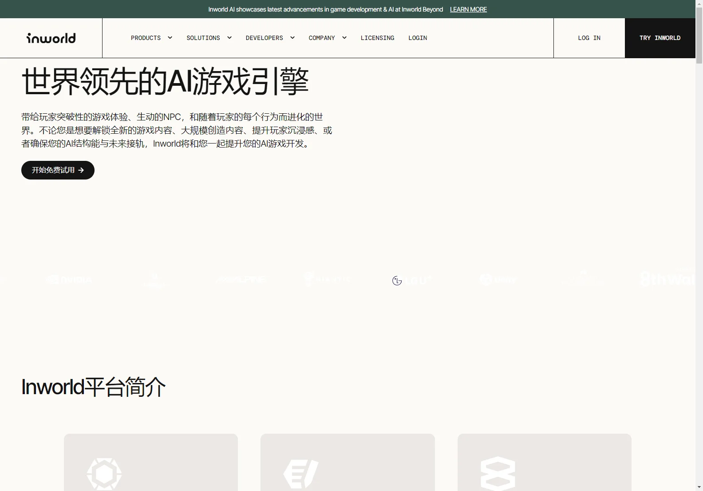The height and width of the screenshot is (491, 703).
Task: Click the Niantic partner logo
Action: (x=328, y=279)
